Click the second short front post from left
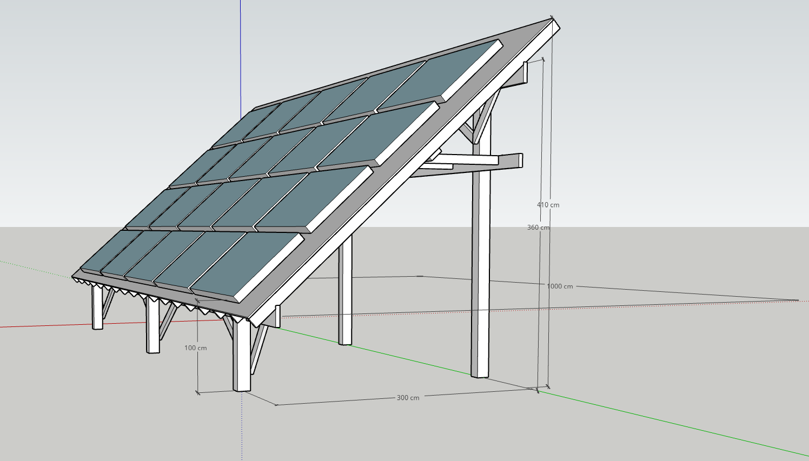Viewport: 809px width, 461px height. click(x=153, y=327)
